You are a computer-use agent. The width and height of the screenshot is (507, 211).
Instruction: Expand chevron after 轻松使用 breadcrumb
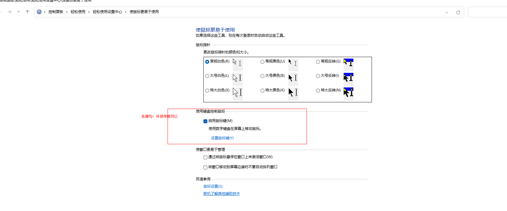point(89,12)
